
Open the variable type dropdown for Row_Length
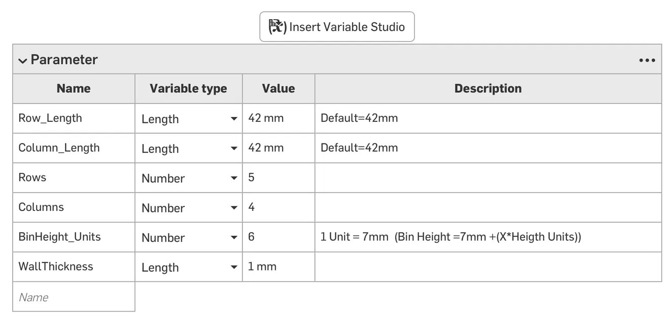coord(234,119)
